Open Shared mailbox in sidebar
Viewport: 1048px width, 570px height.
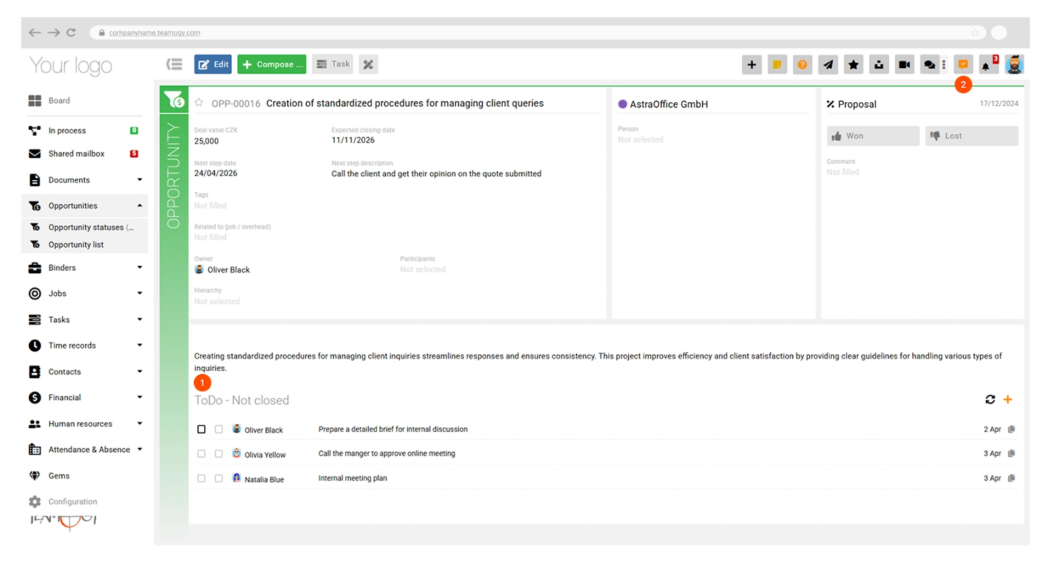tap(76, 153)
